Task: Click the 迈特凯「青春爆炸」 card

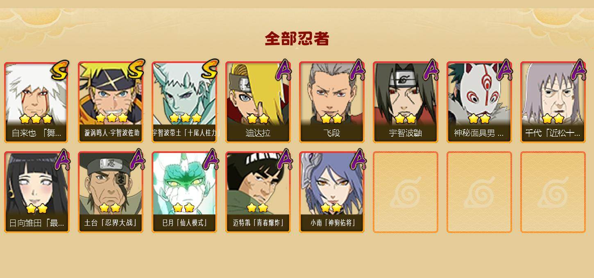Action: (258, 192)
